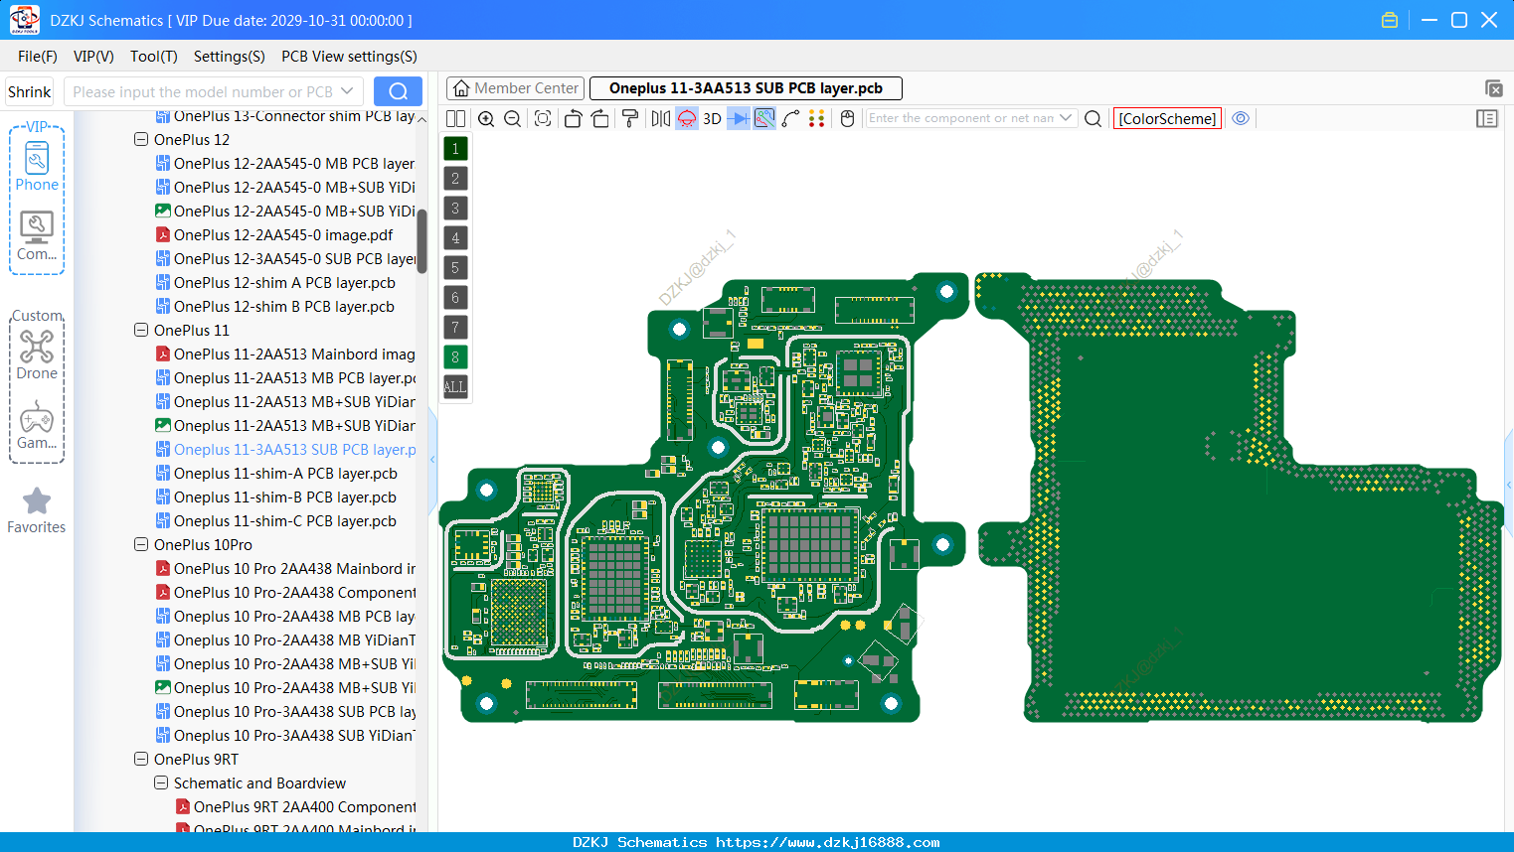Open the ColorScheme settings

tap(1167, 118)
